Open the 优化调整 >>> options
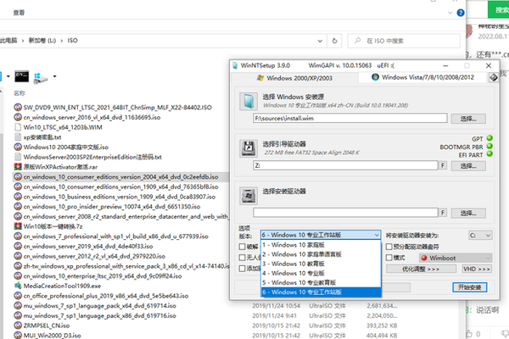 [421, 269]
